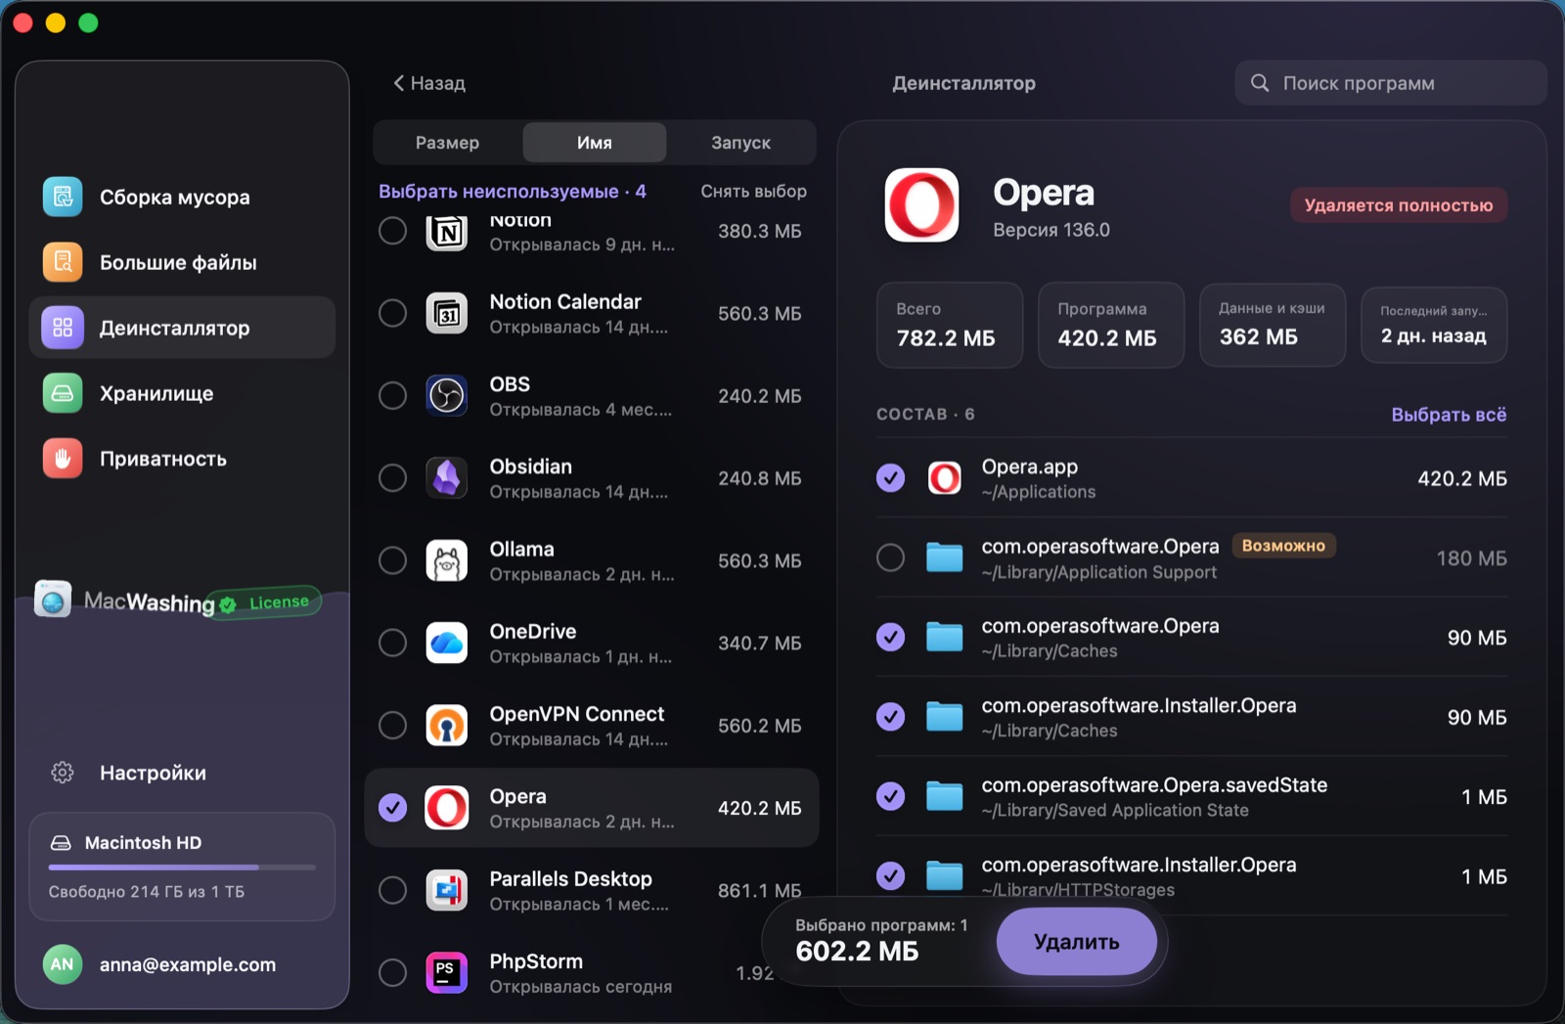The image size is (1565, 1024).
Task: Tick the checkbox for OBS
Action: tap(392, 395)
